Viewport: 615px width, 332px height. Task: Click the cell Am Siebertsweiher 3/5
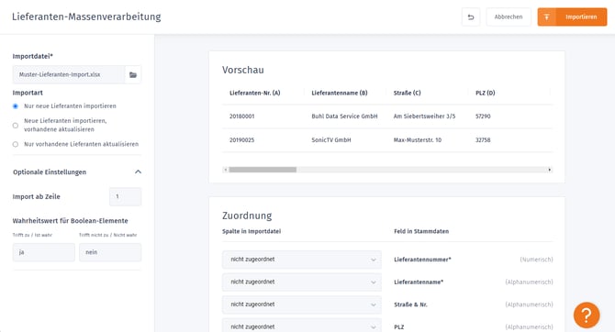point(424,116)
